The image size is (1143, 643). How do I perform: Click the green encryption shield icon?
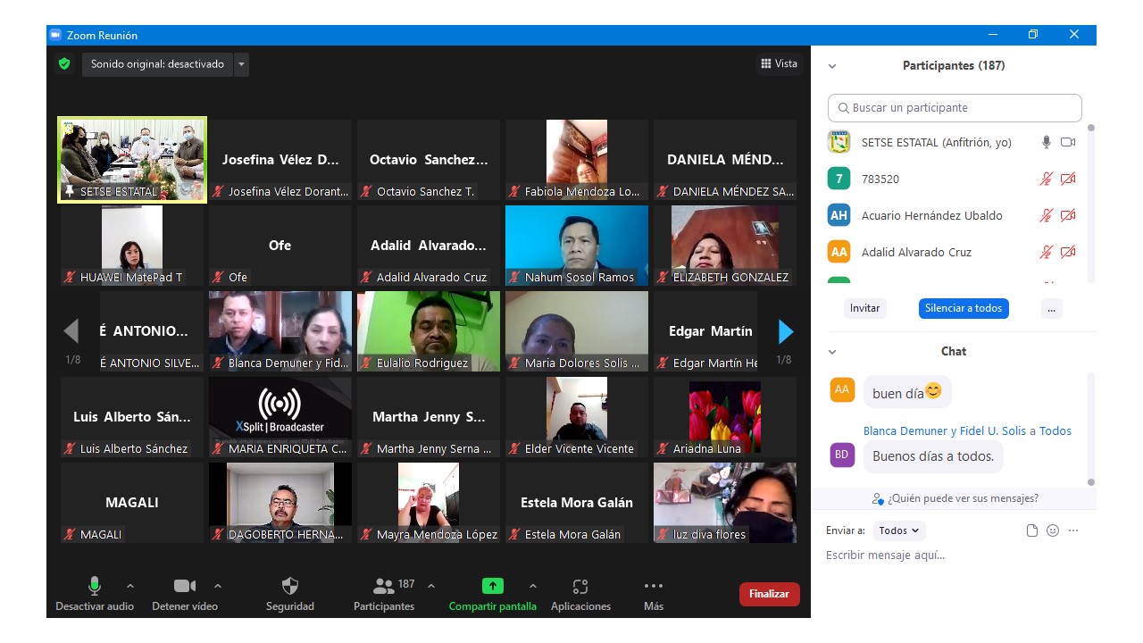click(x=64, y=64)
